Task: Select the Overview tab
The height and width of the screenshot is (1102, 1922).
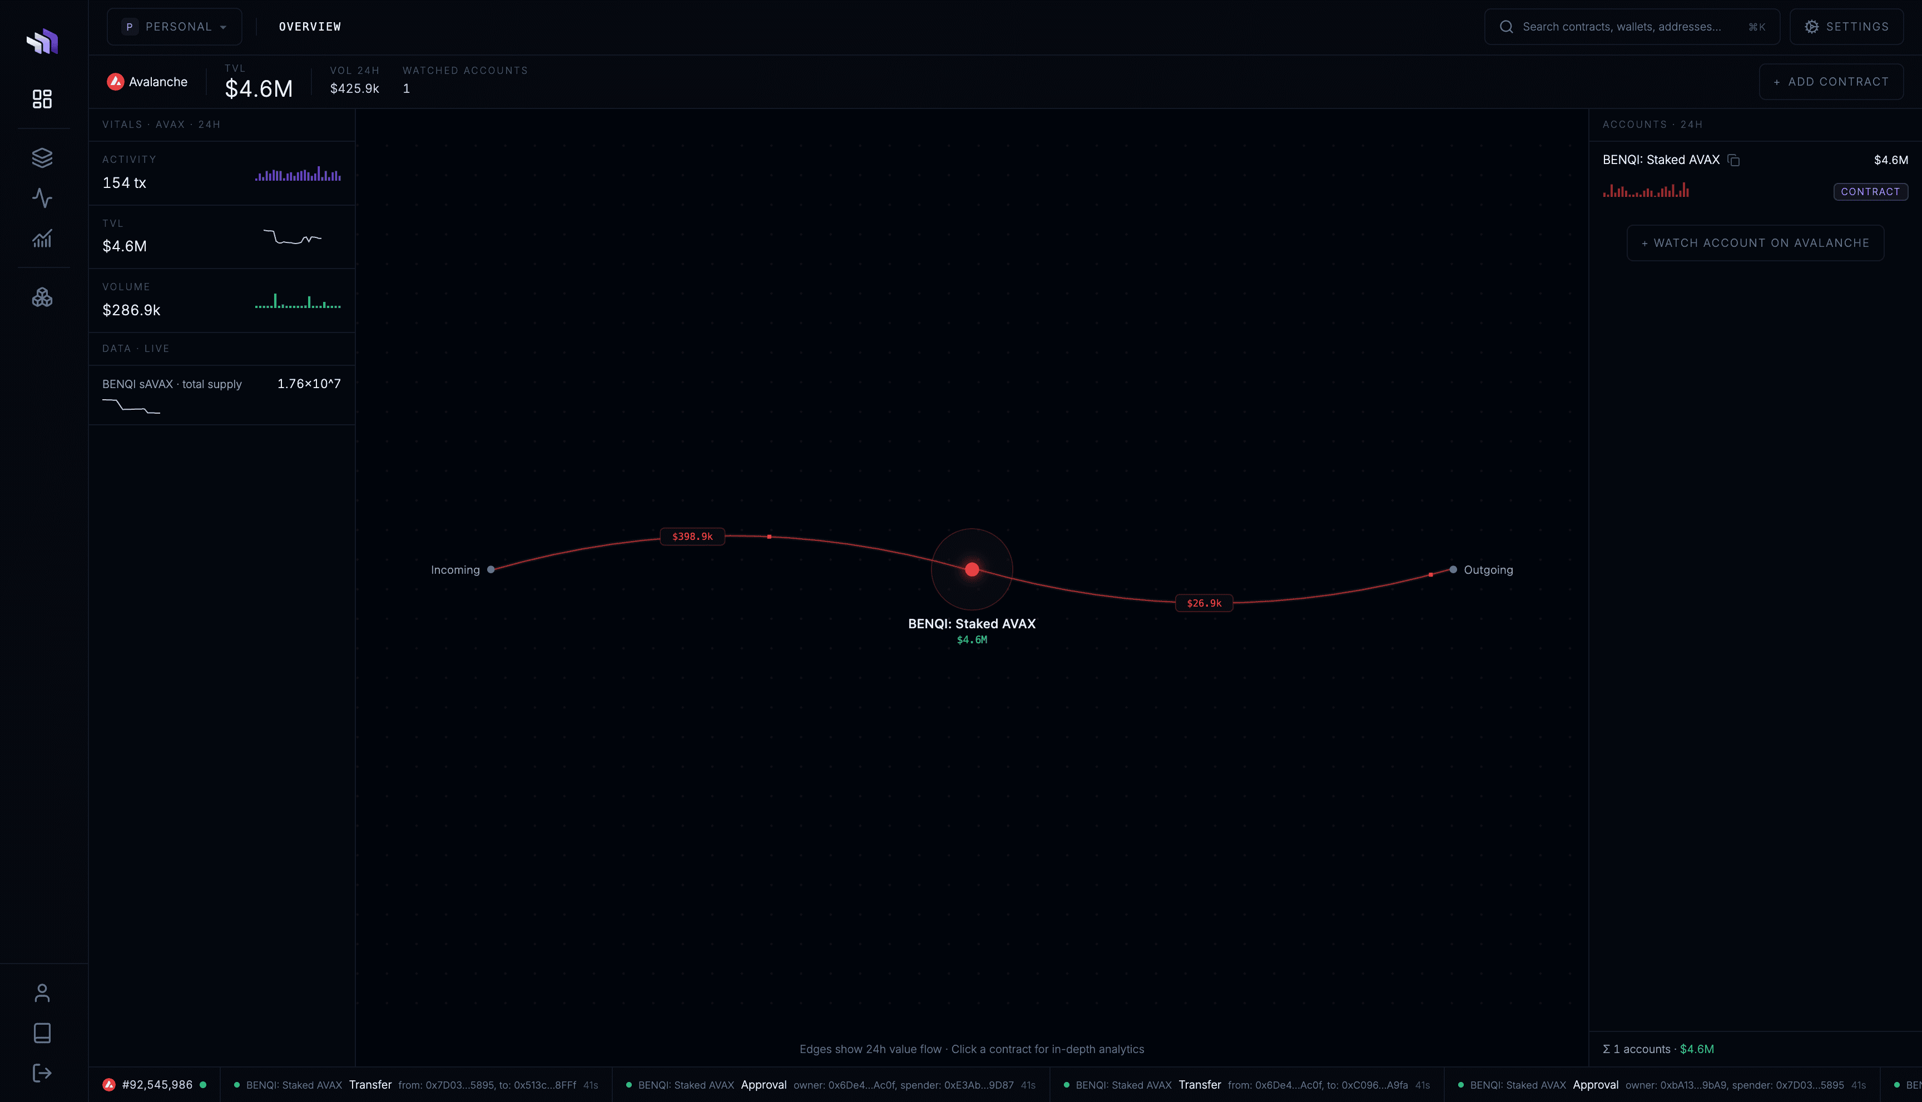Action: [x=310, y=27]
